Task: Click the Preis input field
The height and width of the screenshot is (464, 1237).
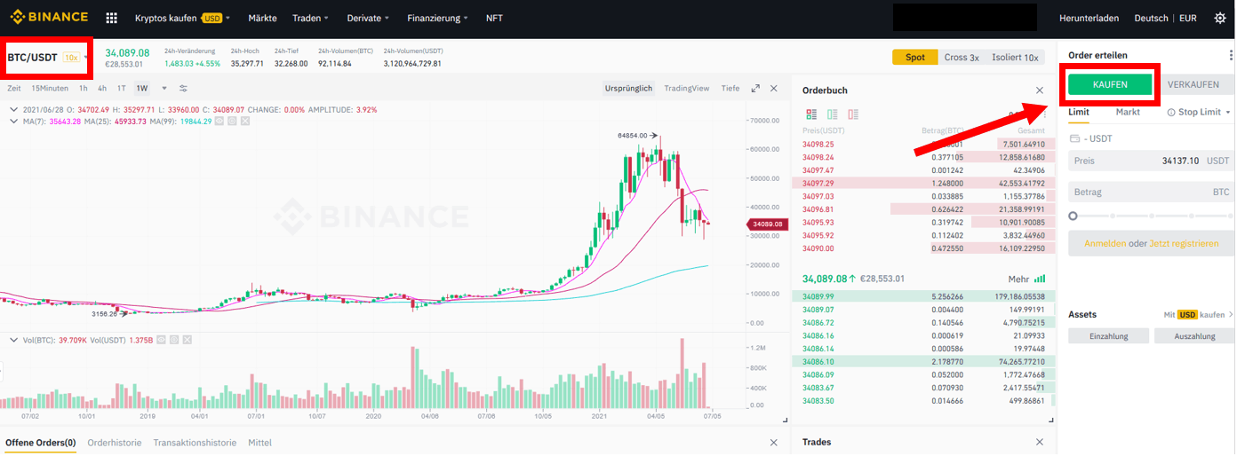Action: 1151,161
